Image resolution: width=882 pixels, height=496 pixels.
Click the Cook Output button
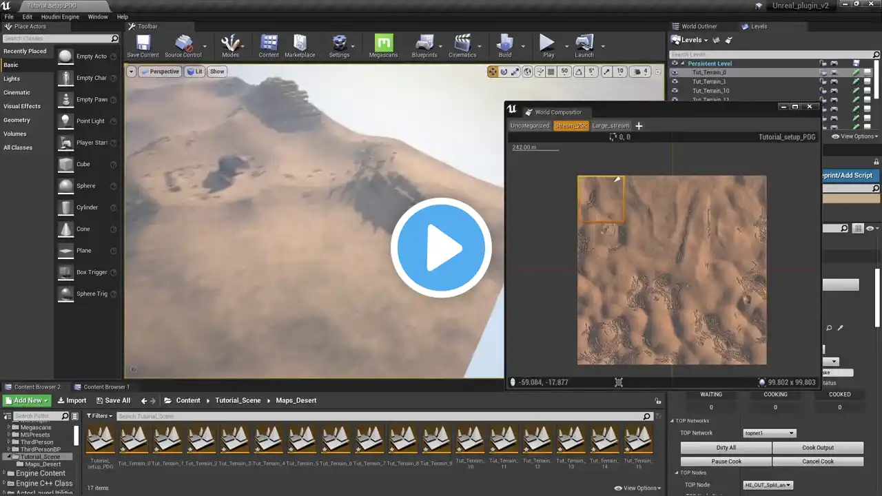pyautogui.click(x=818, y=448)
